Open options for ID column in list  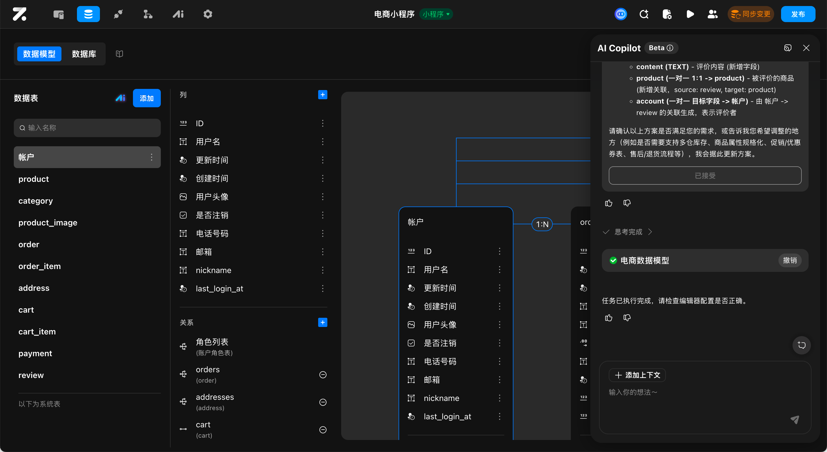pyautogui.click(x=323, y=123)
